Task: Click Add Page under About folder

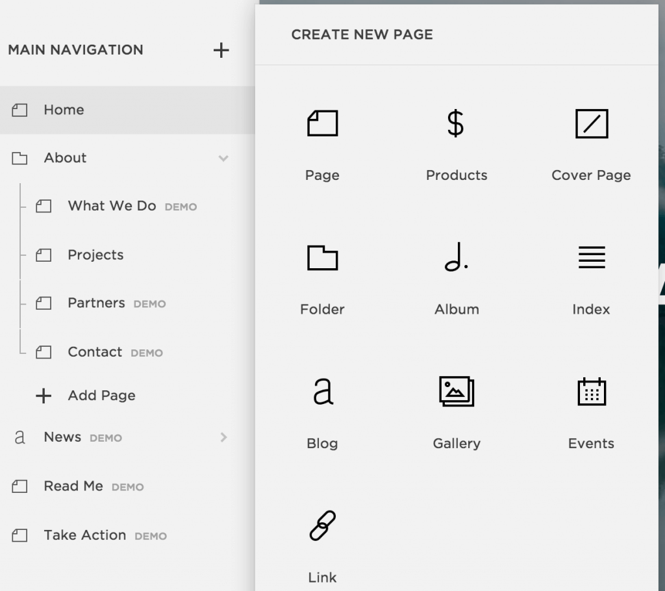Action: [x=102, y=396]
